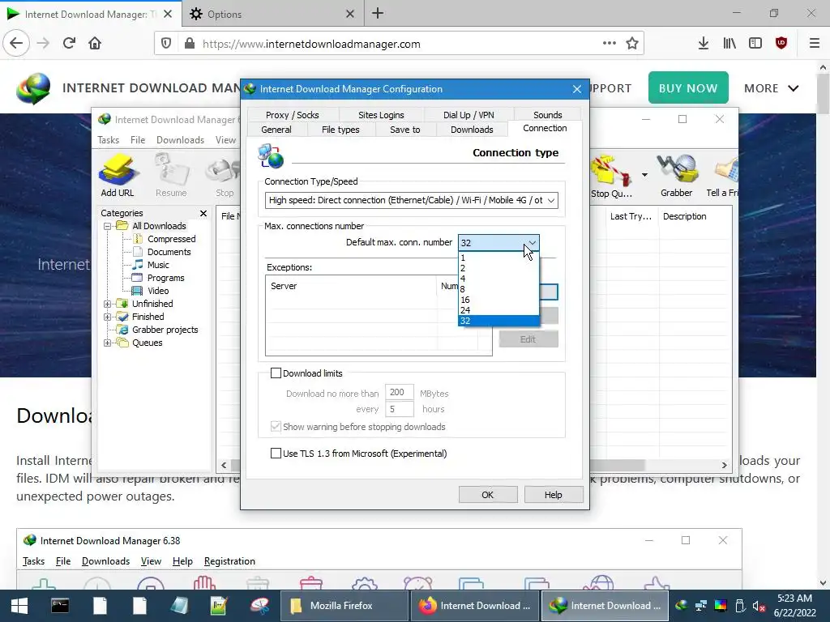Choose 32 in connections number list
The width and height of the screenshot is (830, 622).
[x=498, y=321]
